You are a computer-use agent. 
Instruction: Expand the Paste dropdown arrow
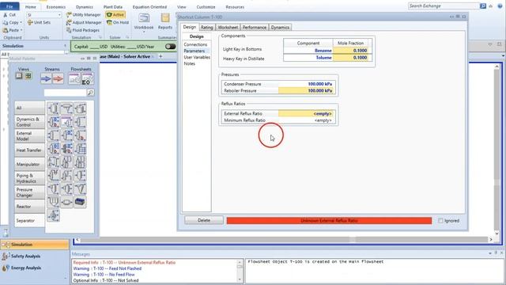coord(21,30)
